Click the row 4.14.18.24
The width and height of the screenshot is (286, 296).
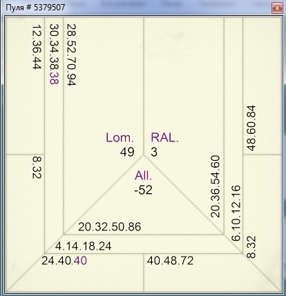coord(83,246)
